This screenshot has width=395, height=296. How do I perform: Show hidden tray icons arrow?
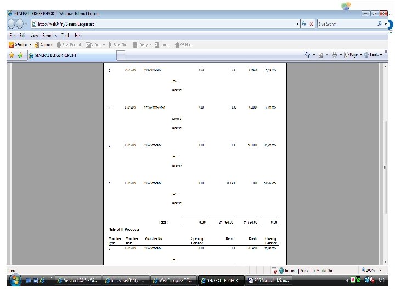[347, 280]
